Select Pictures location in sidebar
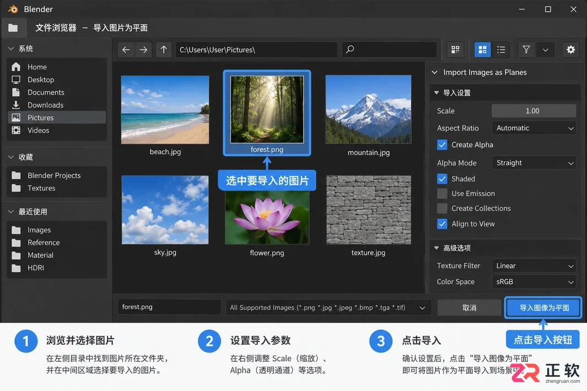Screen dimensions: 587x391 pos(57,117)
